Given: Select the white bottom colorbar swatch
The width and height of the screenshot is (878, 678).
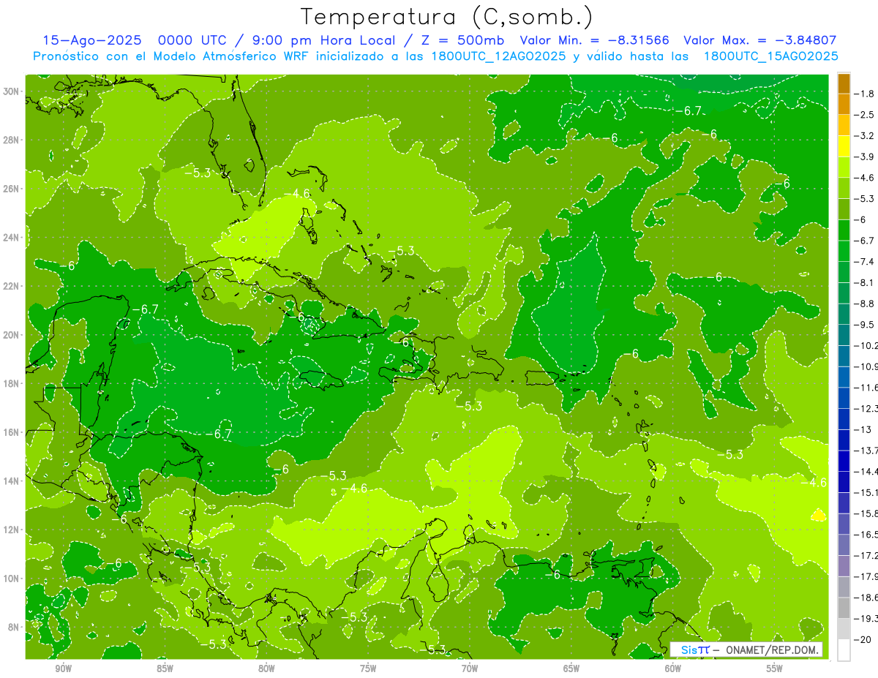Looking at the screenshot, I should [x=844, y=649].
